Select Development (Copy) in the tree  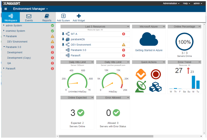tap(19, 58)
